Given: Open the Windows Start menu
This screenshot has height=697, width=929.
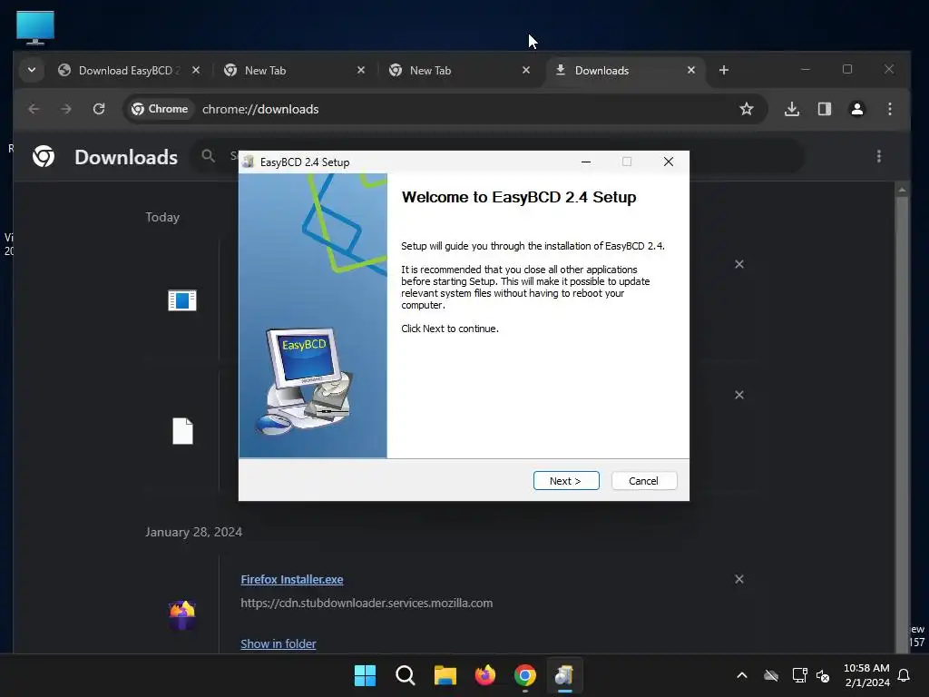Looking at the screenshot, I should coord(365,675).
